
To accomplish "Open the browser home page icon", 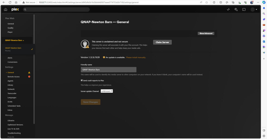I will click(16, 2).
